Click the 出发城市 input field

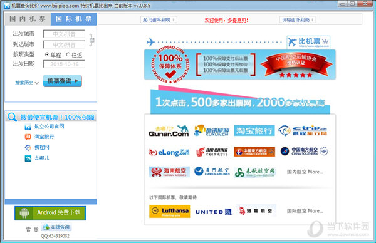pyautogui.click(x=64, y=34)
